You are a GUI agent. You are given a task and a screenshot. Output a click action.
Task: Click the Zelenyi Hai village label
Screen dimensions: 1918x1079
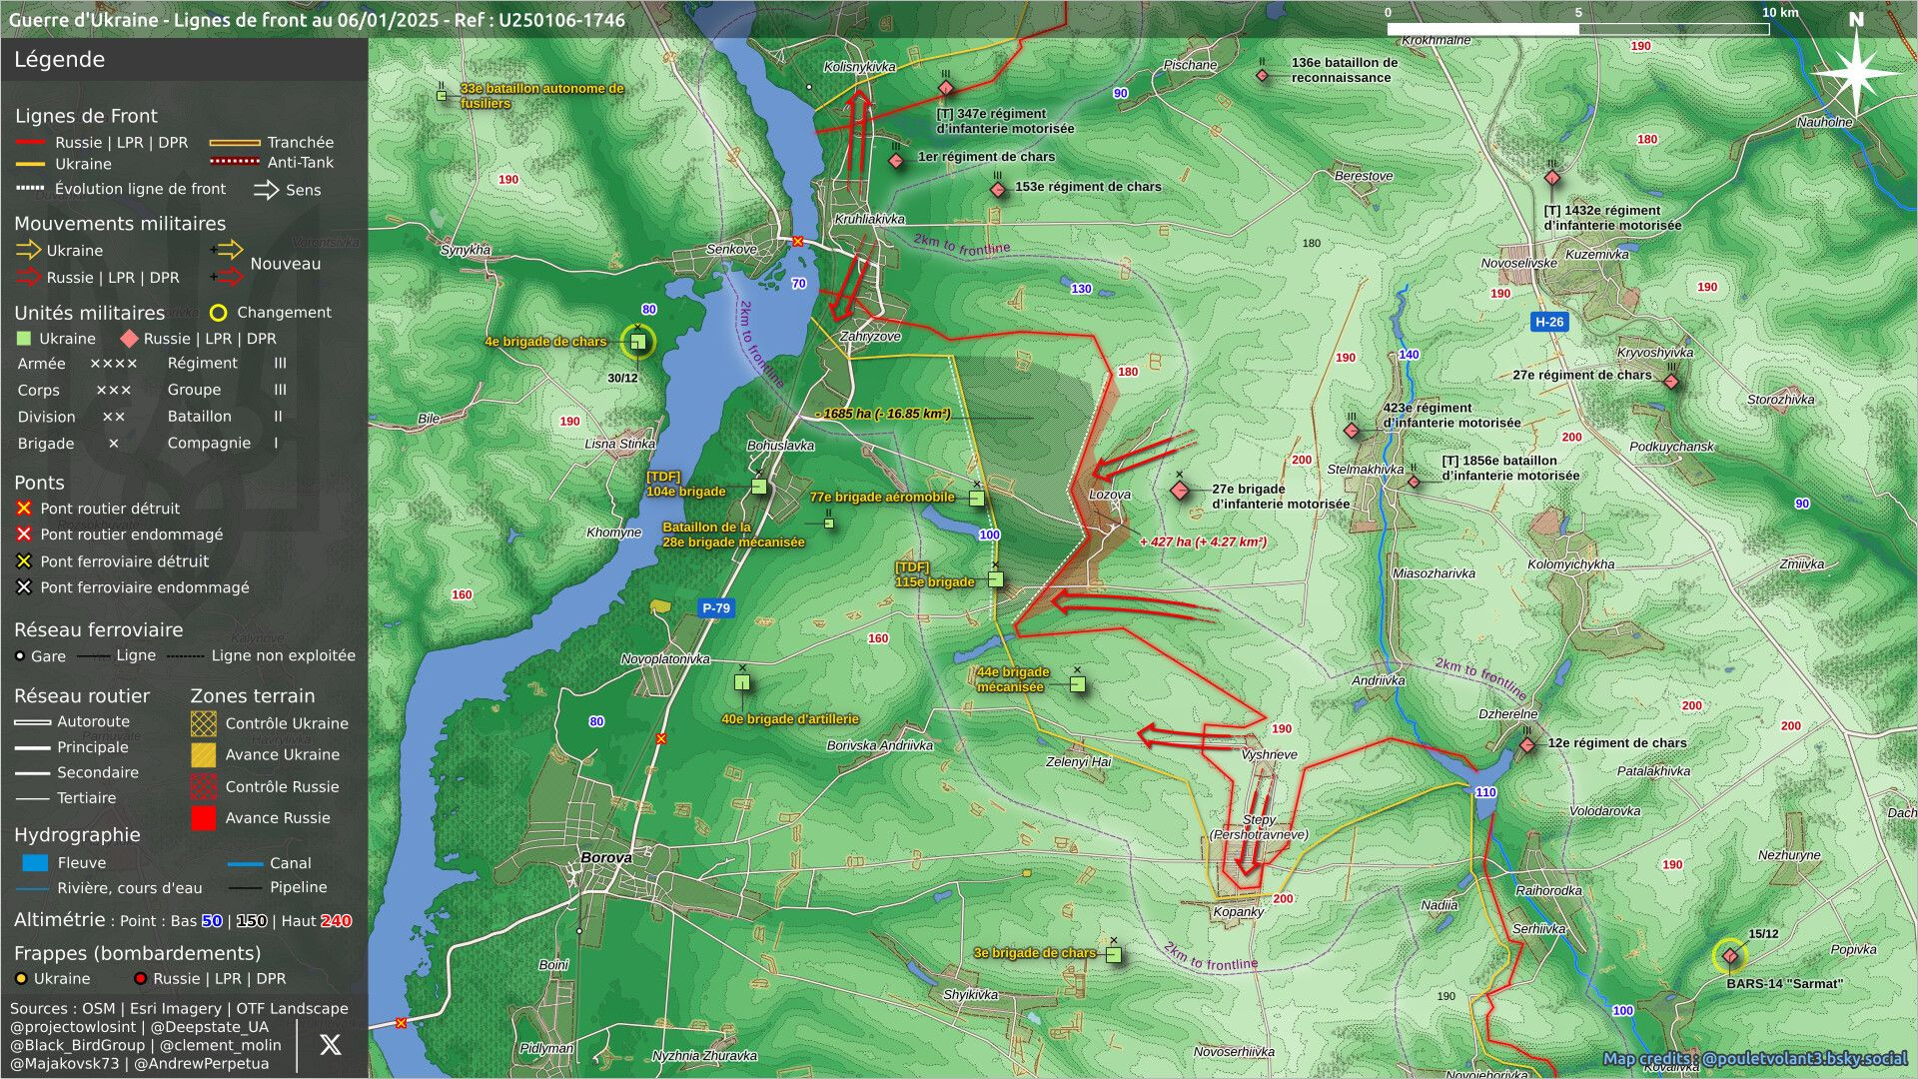pos(1078,761)
